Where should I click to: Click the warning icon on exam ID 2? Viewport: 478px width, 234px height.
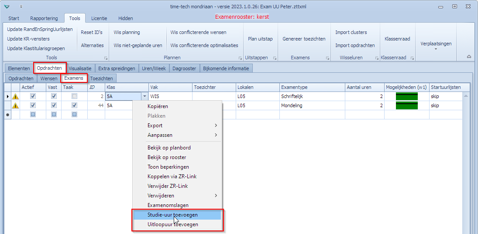point(15,96)
